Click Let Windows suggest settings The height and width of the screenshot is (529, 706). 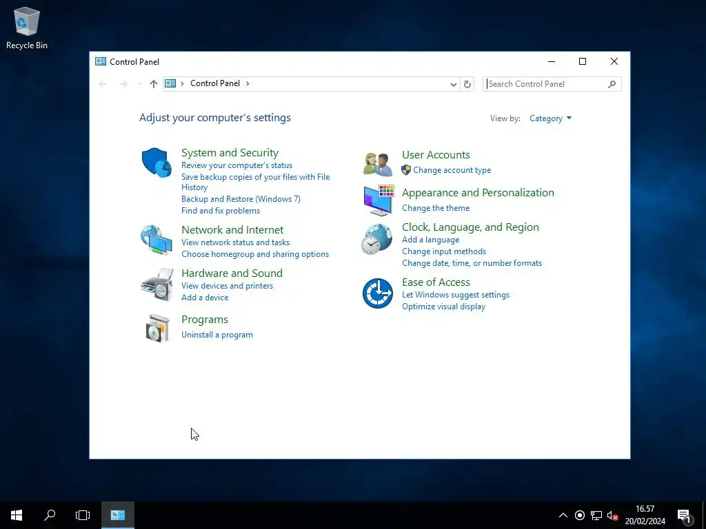coord(456,295)
